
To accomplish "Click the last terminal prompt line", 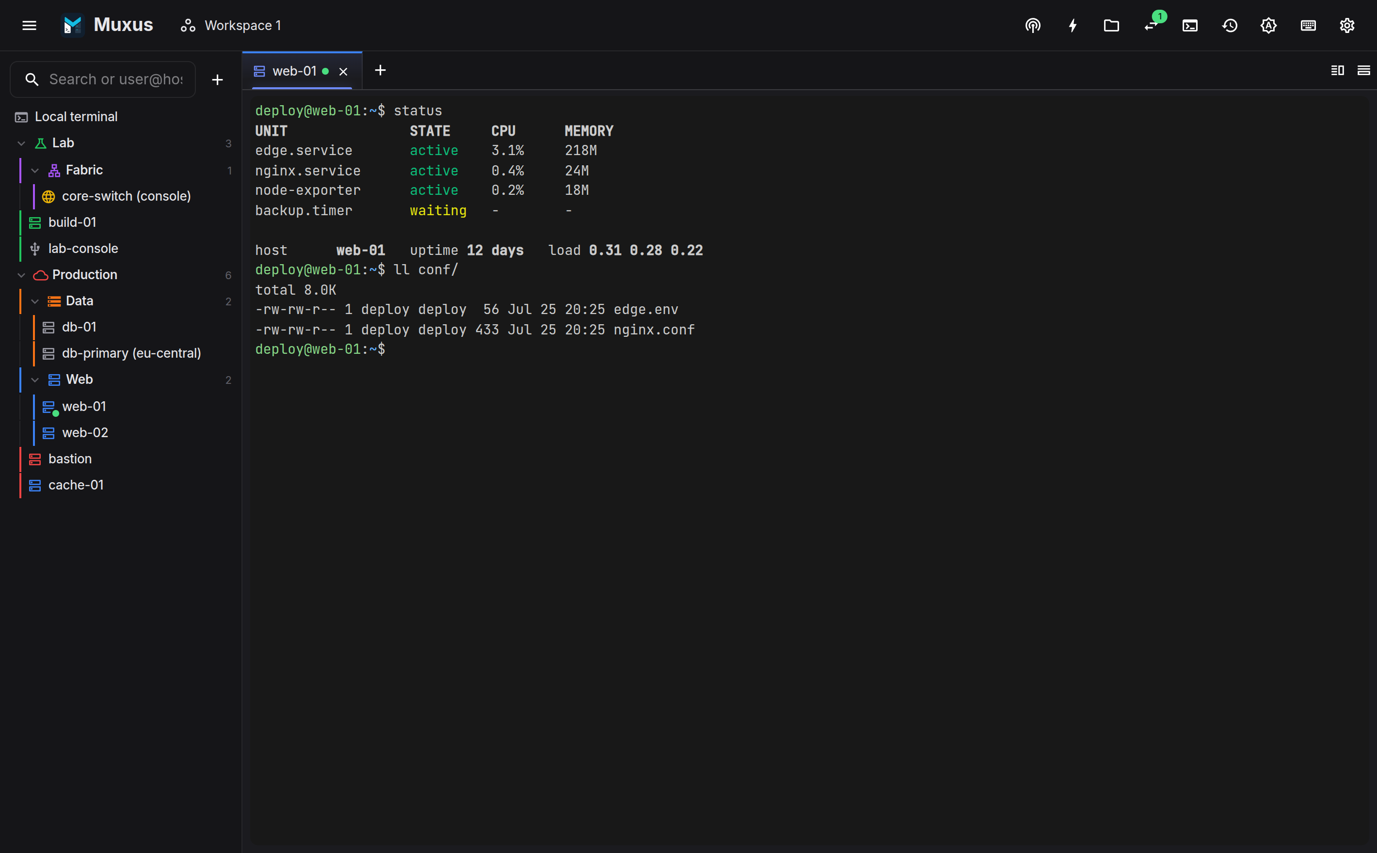I will pos(320,349).
